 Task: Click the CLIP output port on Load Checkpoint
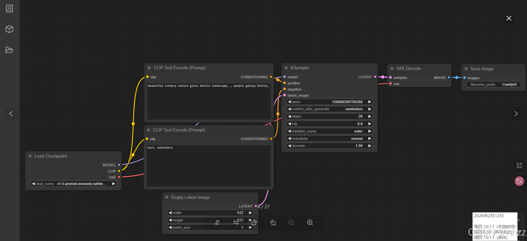(119, 171)
